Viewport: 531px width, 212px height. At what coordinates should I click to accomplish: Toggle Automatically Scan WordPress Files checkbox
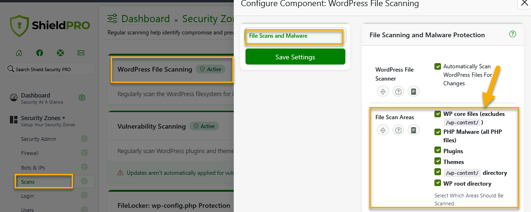(x=438, y=66)
